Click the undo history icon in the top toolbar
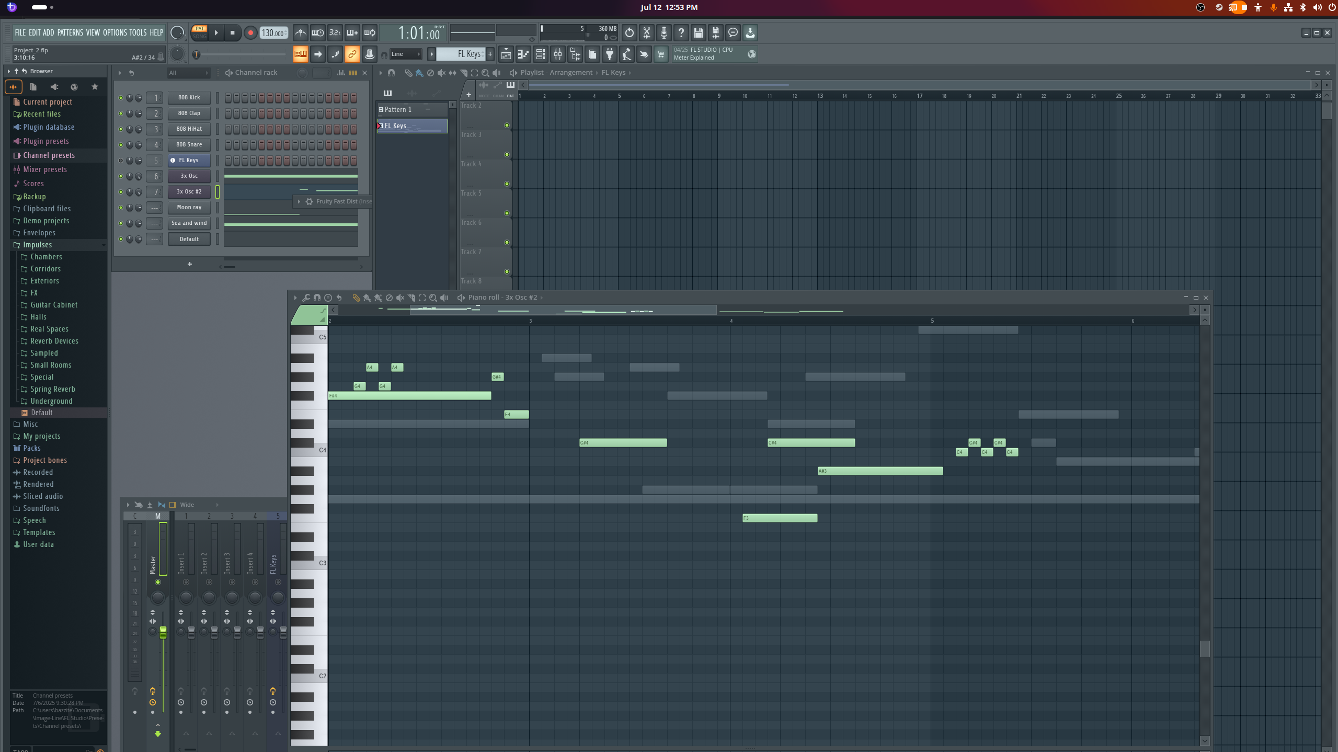 point(630,32)
